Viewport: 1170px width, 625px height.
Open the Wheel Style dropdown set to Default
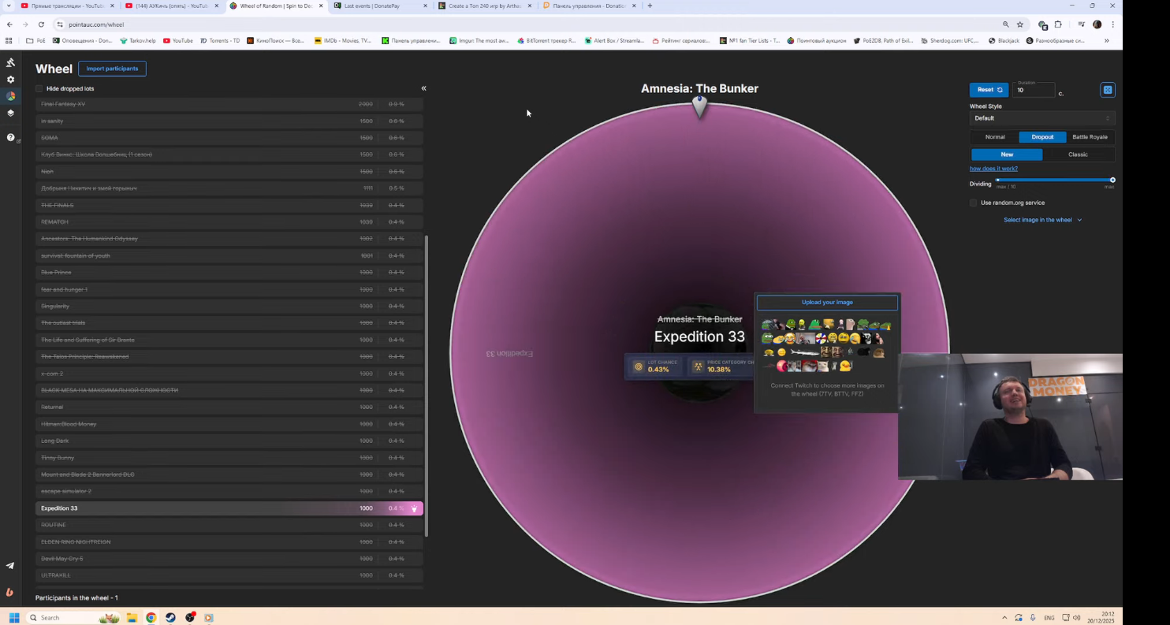(1041, 118)
